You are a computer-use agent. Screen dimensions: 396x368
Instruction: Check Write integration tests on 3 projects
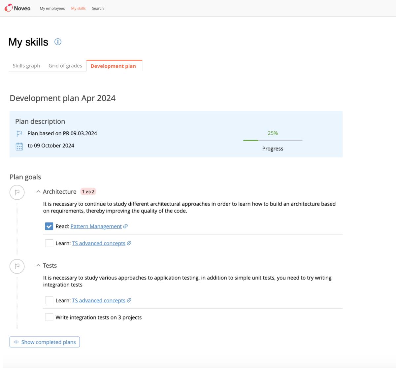(x=49, y=317)
